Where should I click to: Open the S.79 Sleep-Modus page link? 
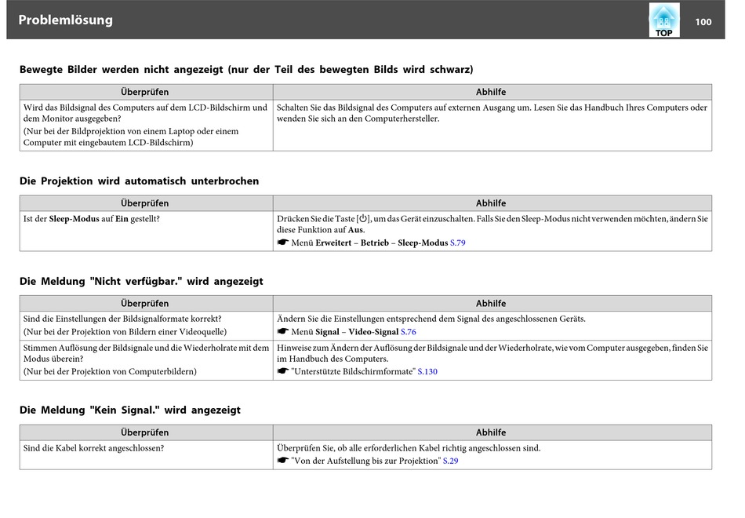pyautogui.click(x=457, y=243)
